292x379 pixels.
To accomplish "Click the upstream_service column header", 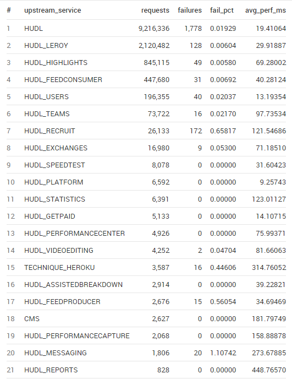I will 53,10.
